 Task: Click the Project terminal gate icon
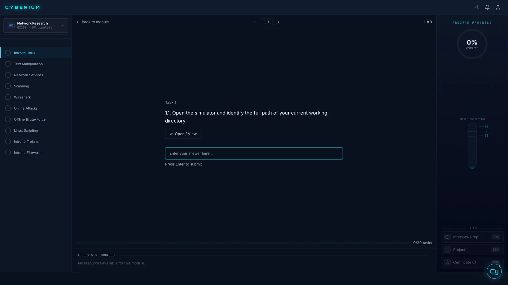[x=447, y=250]
